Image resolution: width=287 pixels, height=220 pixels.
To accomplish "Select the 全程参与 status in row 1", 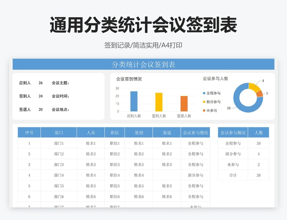I will tap(196, 143).
